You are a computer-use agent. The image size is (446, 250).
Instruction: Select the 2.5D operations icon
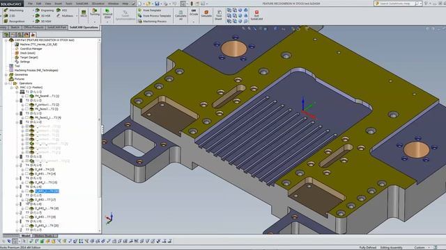point(6,15)
